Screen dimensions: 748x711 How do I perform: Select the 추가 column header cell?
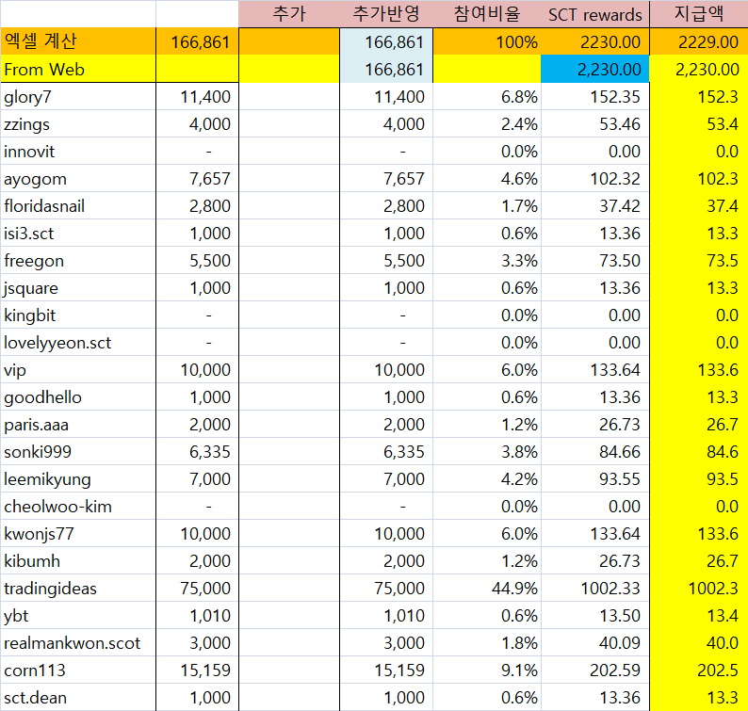click(289, 14)
